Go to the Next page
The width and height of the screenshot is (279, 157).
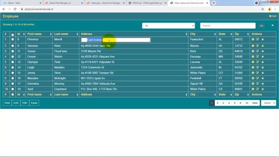coord(255,103)
